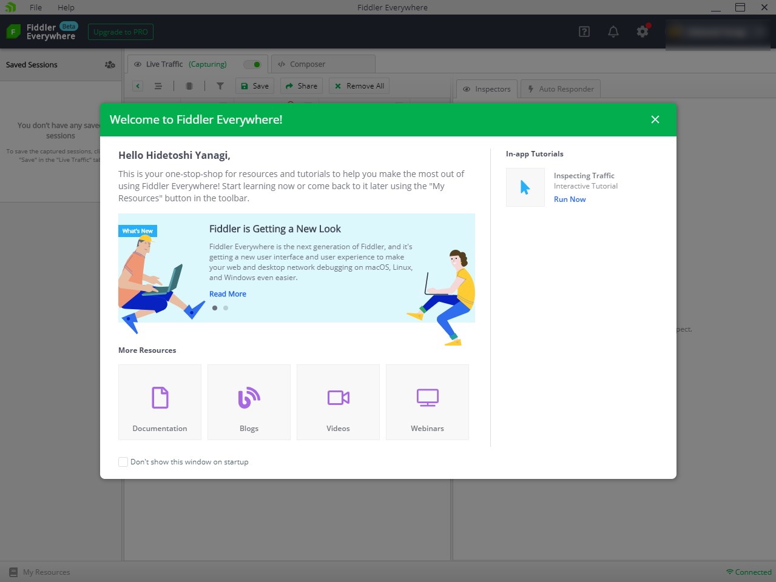Open the Blogs resource card
The width and height of the screenshot is (776, 582).
249,402
